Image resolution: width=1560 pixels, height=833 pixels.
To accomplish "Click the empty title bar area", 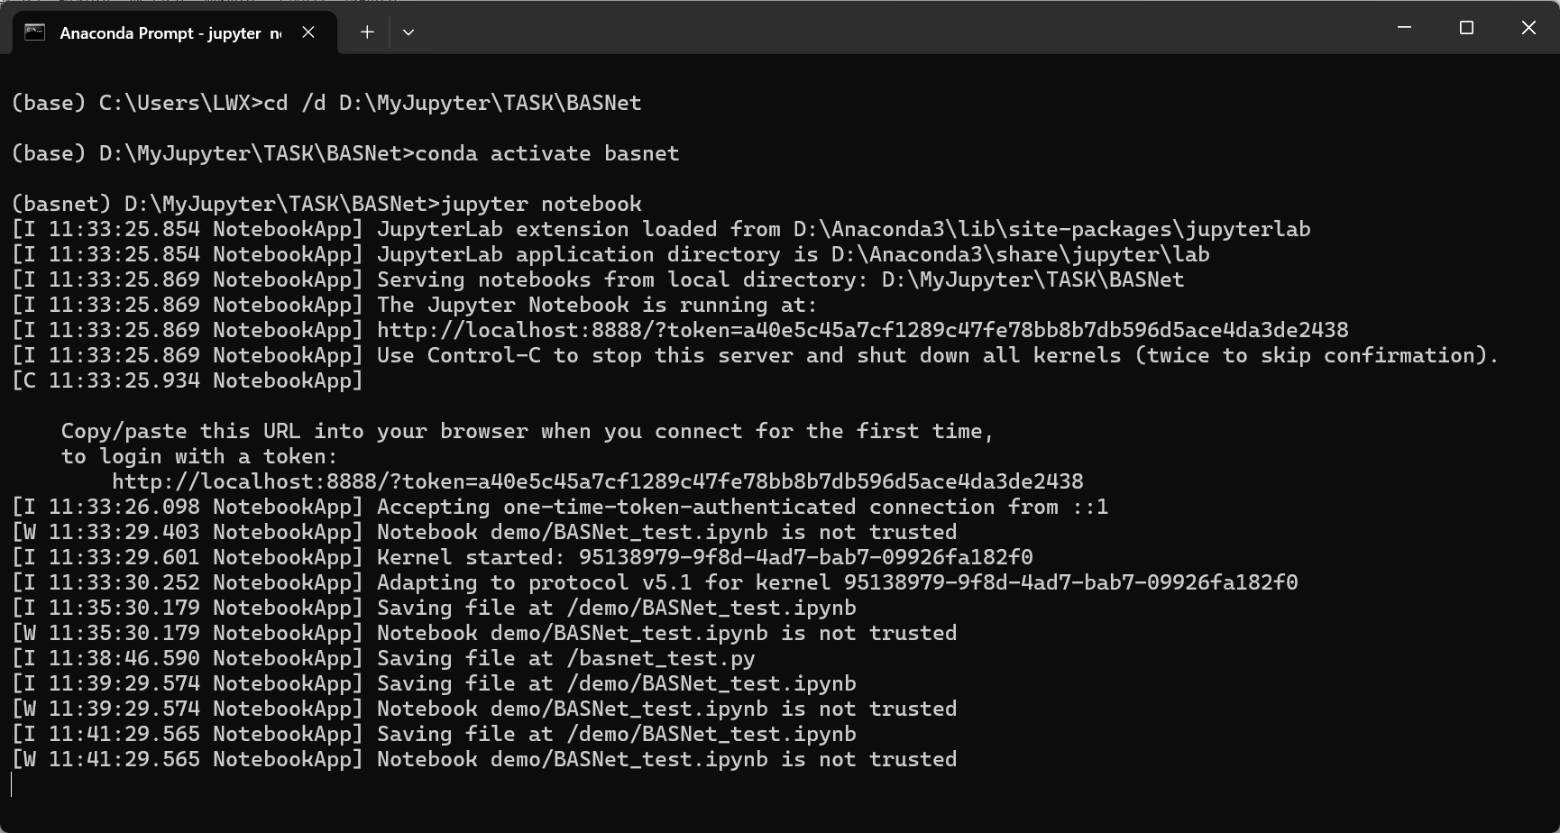I will [902, 28].
